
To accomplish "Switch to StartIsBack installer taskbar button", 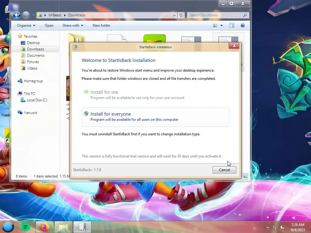I will pyautogui.click(x=83, y=227).
